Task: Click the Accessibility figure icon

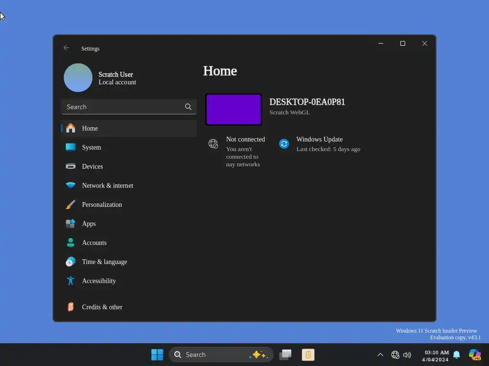Action: click(x=71, y=281)
